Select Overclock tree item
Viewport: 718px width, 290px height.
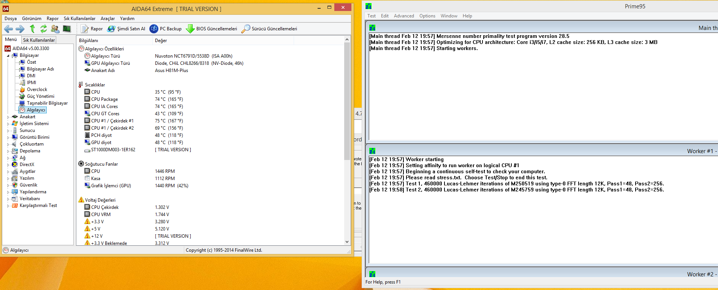37,89
